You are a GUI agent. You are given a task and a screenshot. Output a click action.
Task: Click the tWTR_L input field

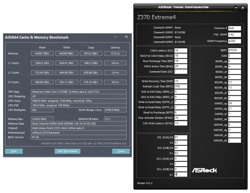[x=180, y=102]
